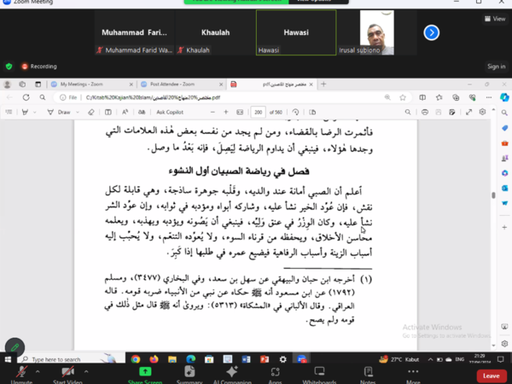Select Hawasi participant tile

click(x=296, y=32)
